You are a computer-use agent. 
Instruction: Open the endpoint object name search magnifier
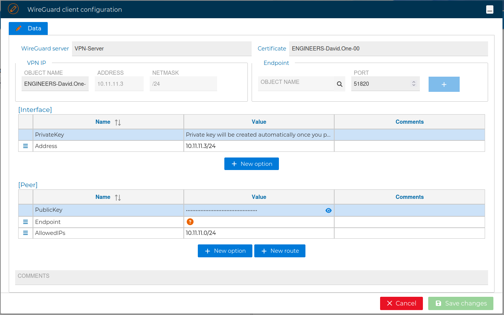pos(339,83)
